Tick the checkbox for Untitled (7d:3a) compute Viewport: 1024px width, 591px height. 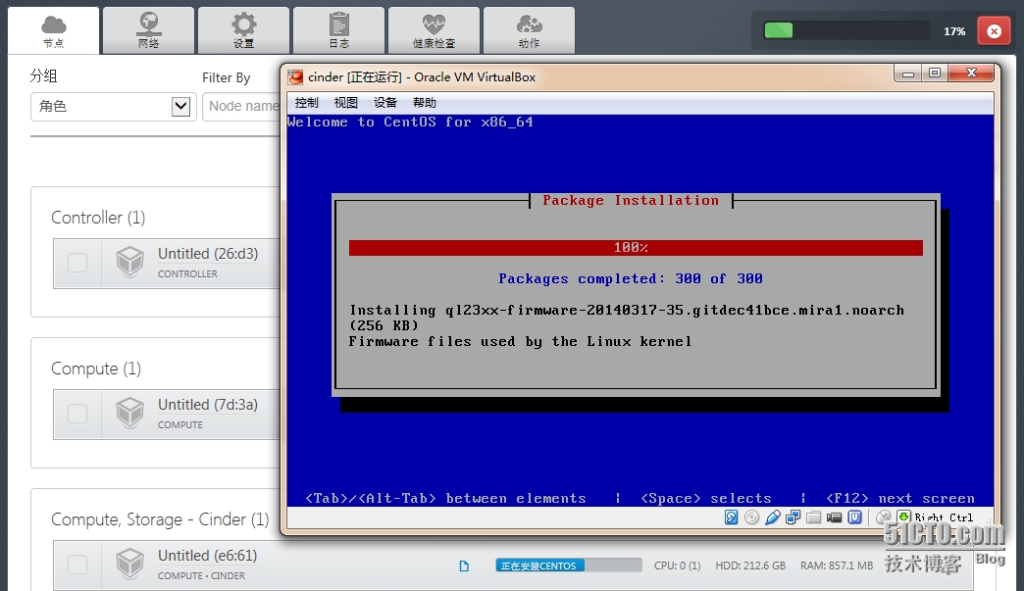77,414
